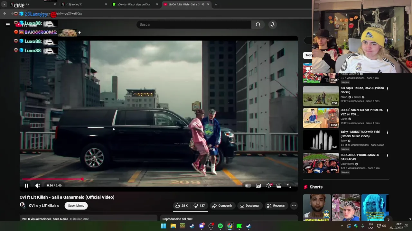Like the video with 28 K thumbs up
Image resolution: width=412 pixels, height=231 pixels.
(x=182, y=206)
